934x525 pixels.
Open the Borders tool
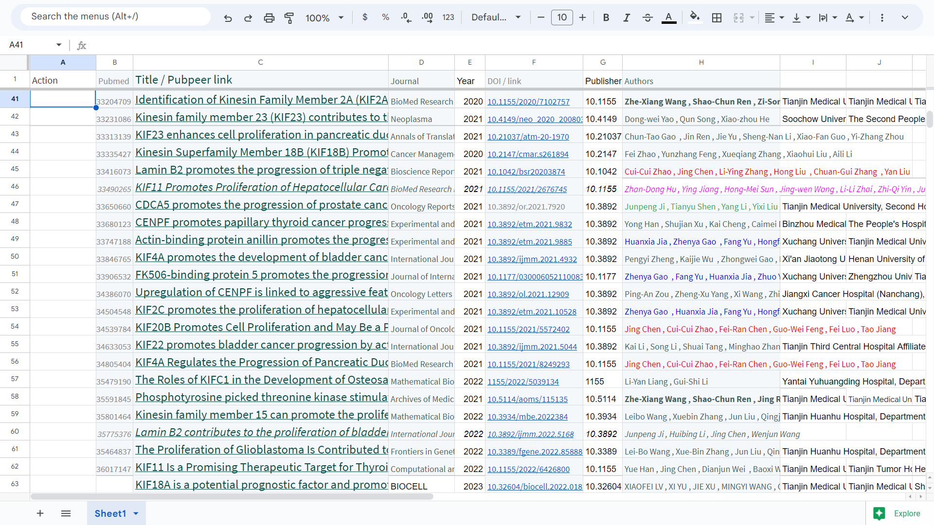click(717, 18)
